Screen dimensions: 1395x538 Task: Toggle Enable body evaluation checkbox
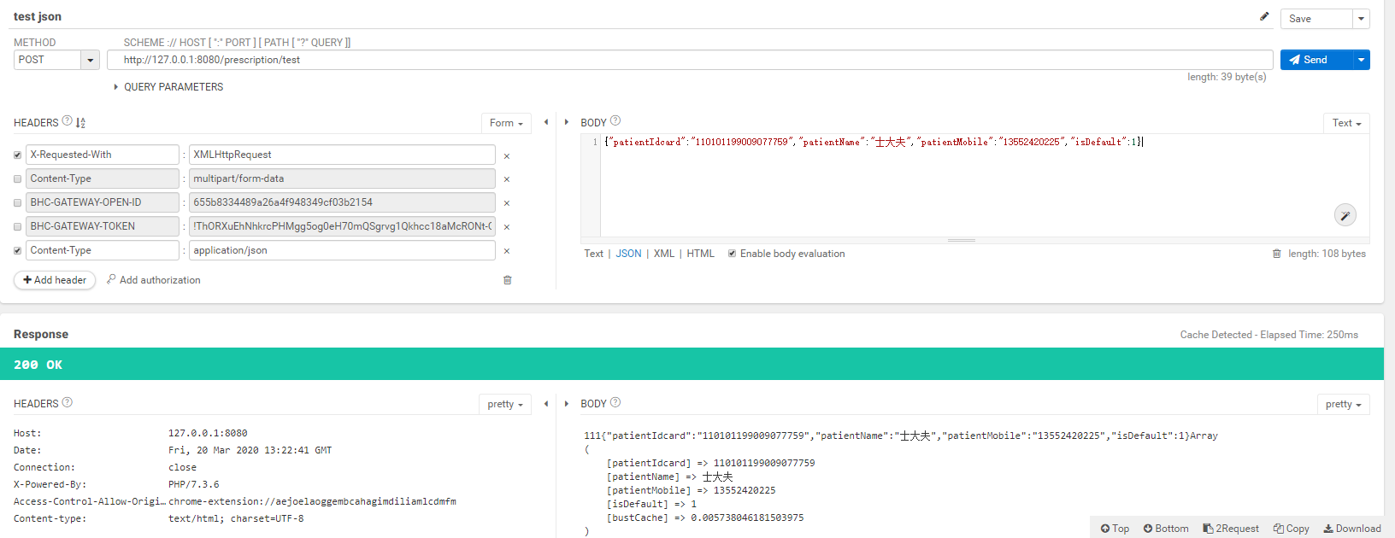[x=732, y=254]
